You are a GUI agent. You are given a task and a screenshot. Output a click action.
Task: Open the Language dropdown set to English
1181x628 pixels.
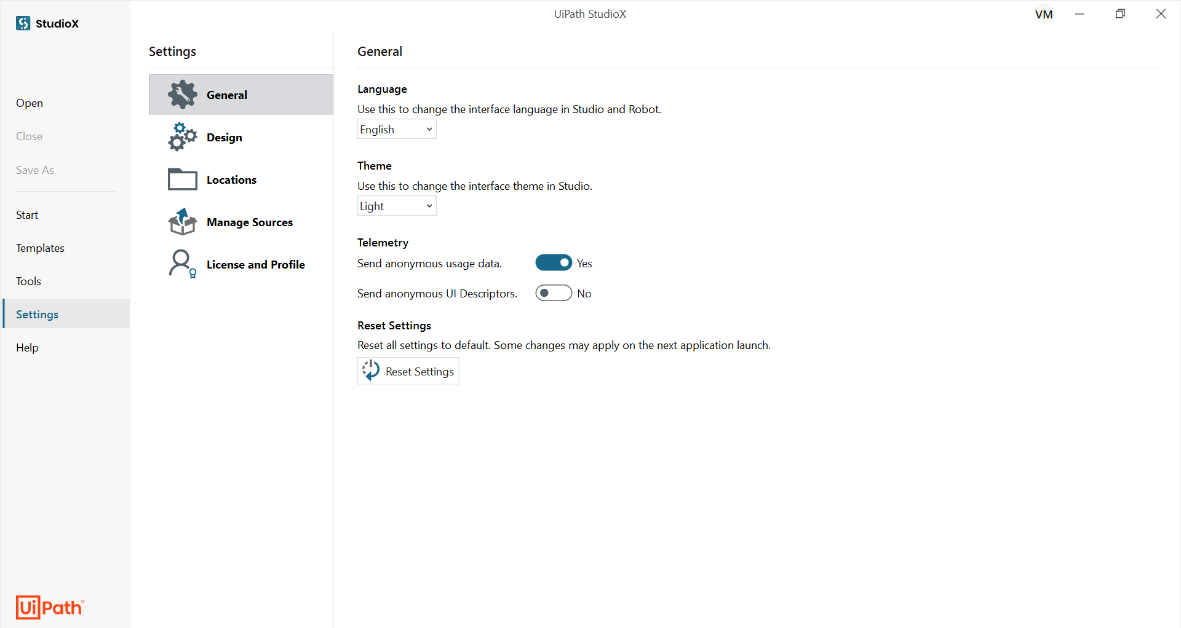[x=397, y=129]
